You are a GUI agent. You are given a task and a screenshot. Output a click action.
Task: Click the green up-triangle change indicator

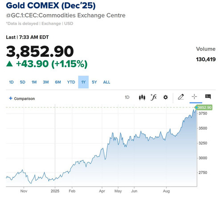click(x=9, y=64)
